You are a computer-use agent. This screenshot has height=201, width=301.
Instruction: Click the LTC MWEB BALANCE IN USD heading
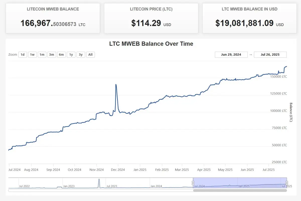[x=250, y=9]
